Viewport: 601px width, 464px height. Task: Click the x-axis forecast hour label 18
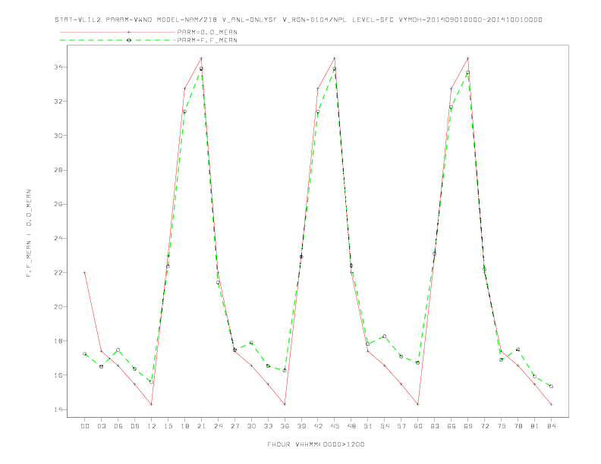pos(184,426)
